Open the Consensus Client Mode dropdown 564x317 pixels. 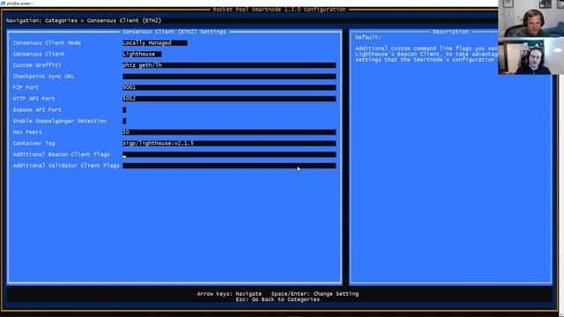coord(155,43)
